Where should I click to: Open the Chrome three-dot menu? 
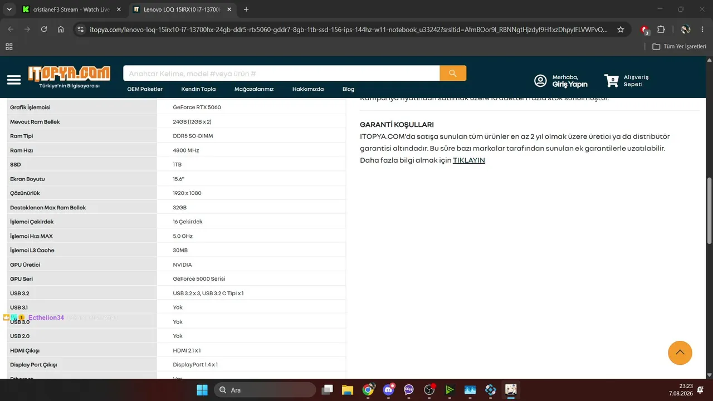(x=702, y=30)
